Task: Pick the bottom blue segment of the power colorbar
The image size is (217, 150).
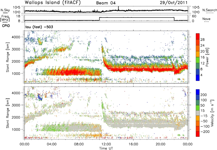Action: pos(198,78)
